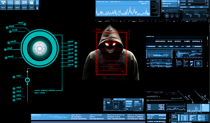Click PAUSE in the media player
210x123 pixels.
[x=171, y=47]
